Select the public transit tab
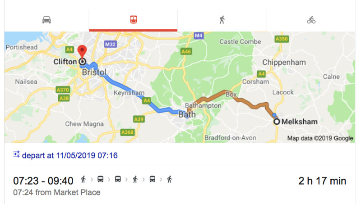 (133, 20)
